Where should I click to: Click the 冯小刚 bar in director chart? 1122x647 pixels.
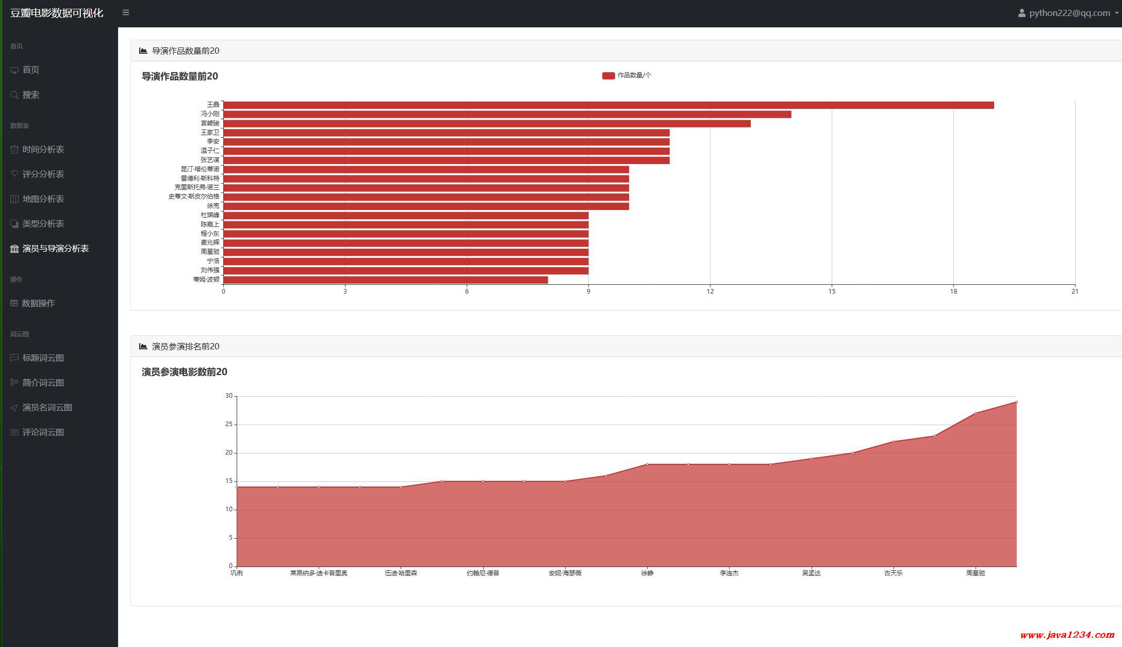pyautogui.click(x=507, y=115)
